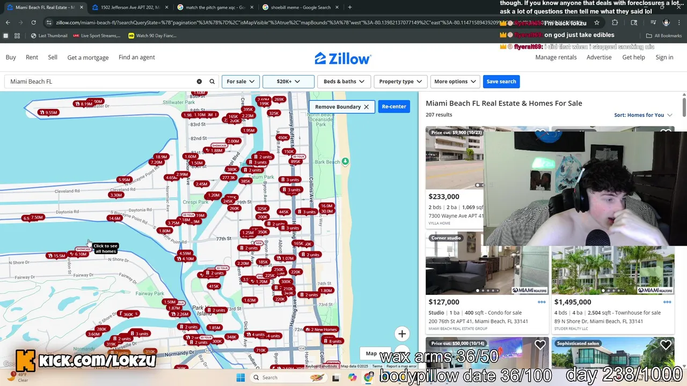Reload the Zillow page
This screenshot has height=386, width=687.
pyautogui.click(x=33, y=23)
